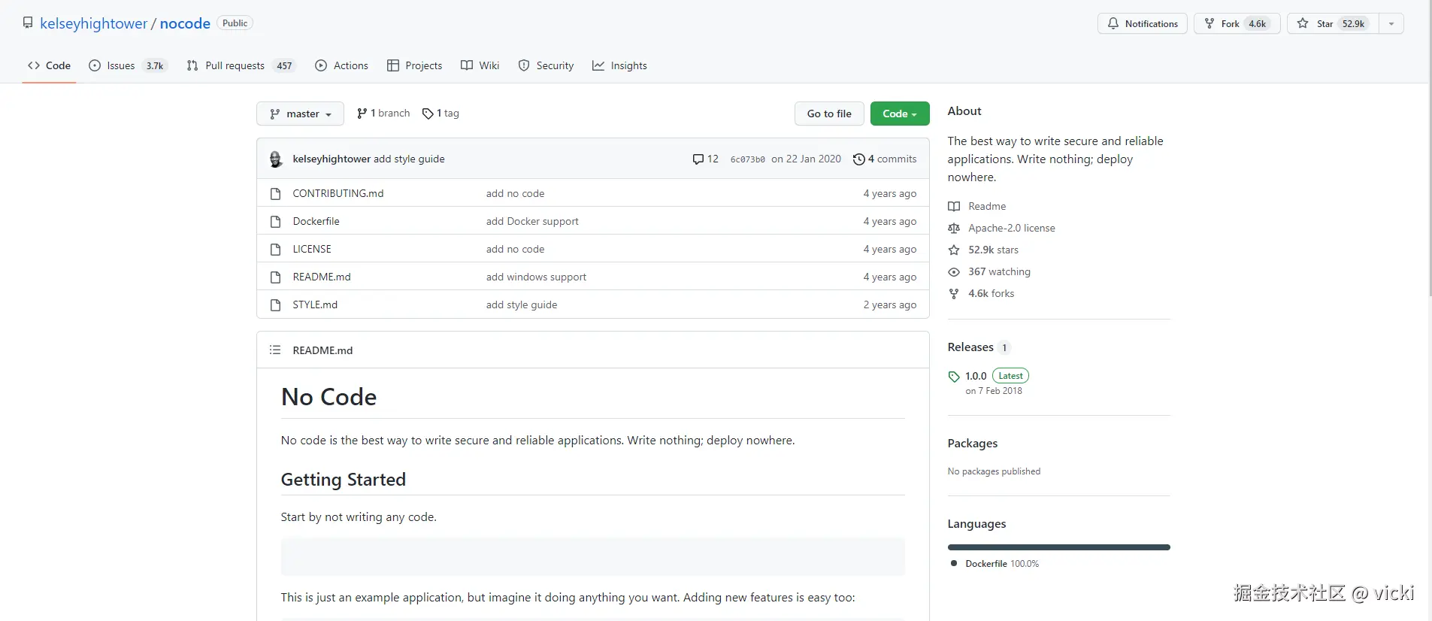
Task: Switch to the Code tab
Action: [50, 65]
